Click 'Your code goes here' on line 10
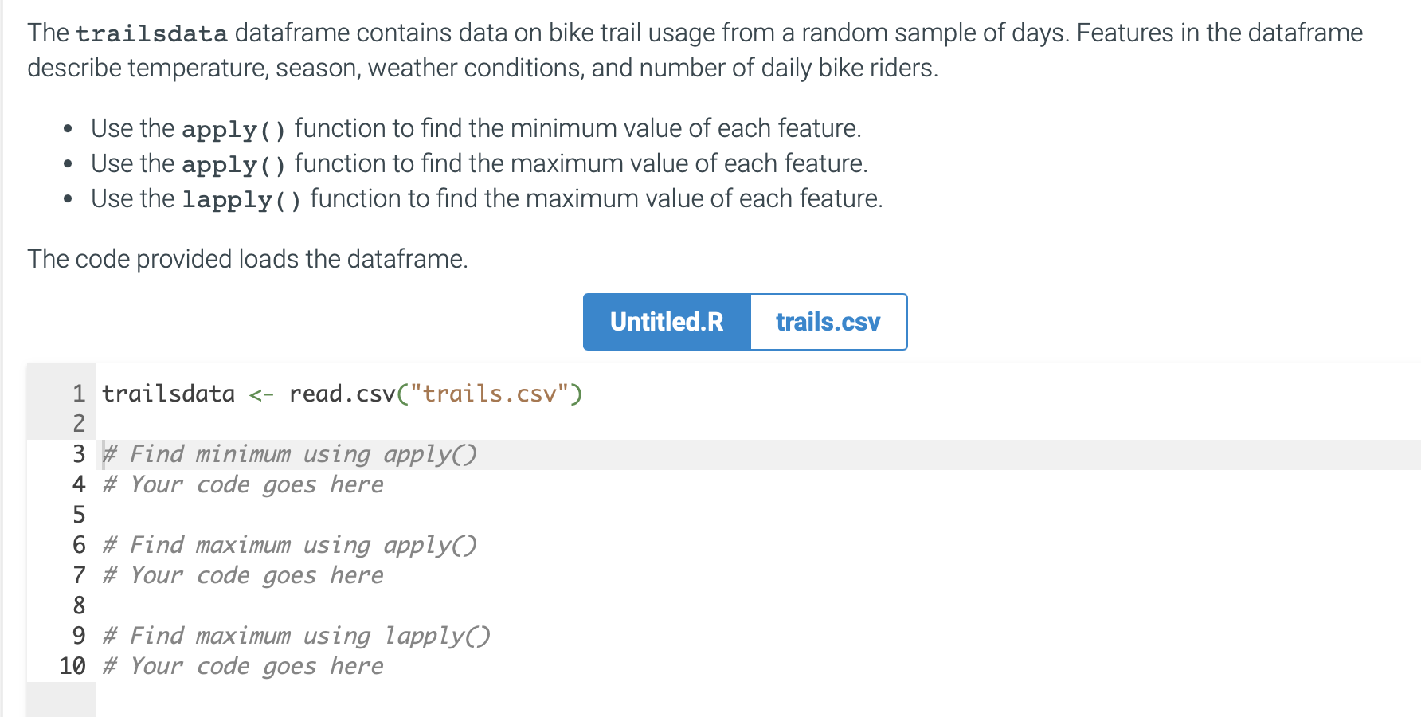The image size is (1421, 717). click(x=242, y=665)
